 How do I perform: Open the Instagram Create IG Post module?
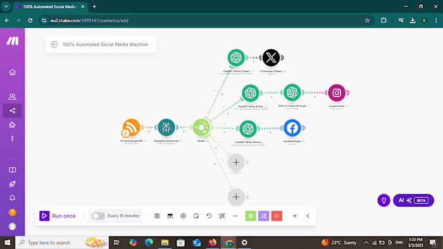click(x=337, y=92)
